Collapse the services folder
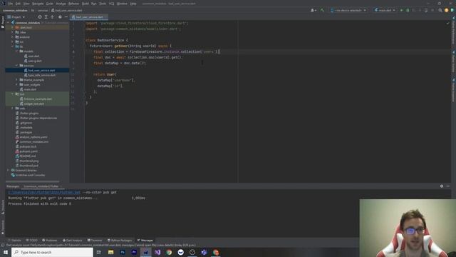This screenshot has height=257, width=456. [17, 66]
